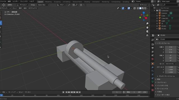The width and height of the screenshot is (179, 100).
Task: Toggle the Collection visibility checkbox in outliner
Action: click(157, 11)
